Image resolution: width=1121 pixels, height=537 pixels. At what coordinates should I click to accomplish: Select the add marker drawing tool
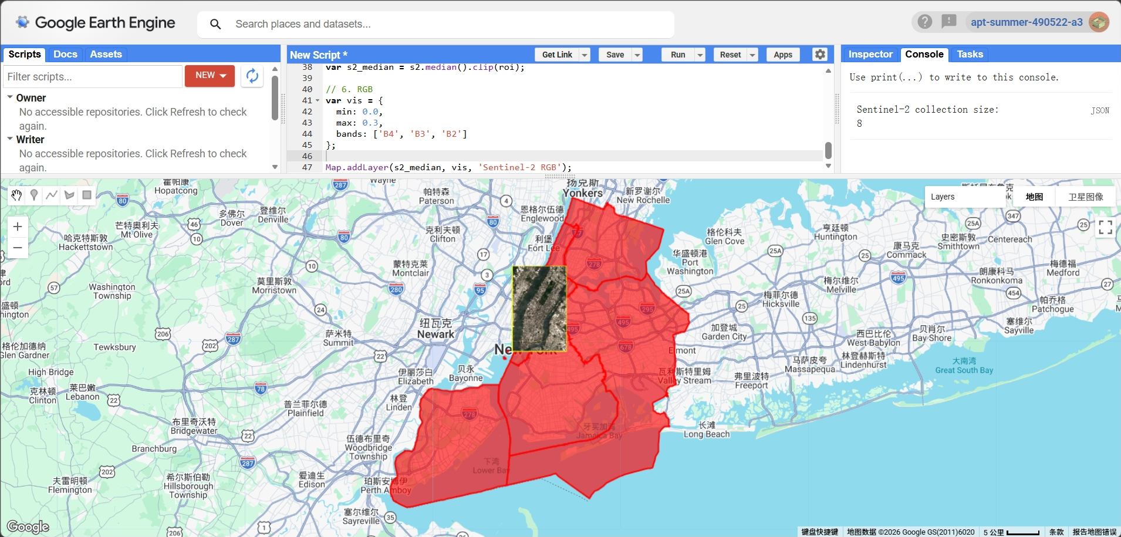pos(34,195)
